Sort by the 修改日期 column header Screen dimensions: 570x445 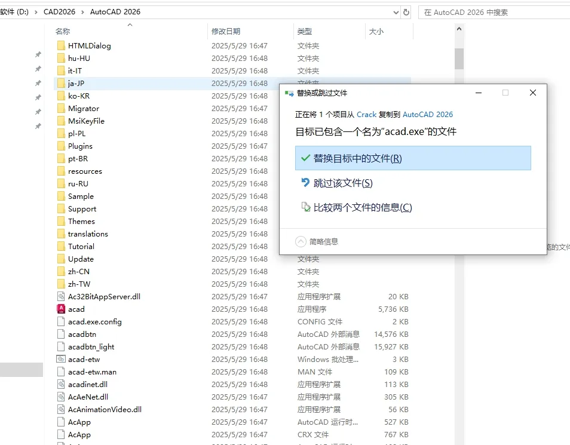[226, 31]
